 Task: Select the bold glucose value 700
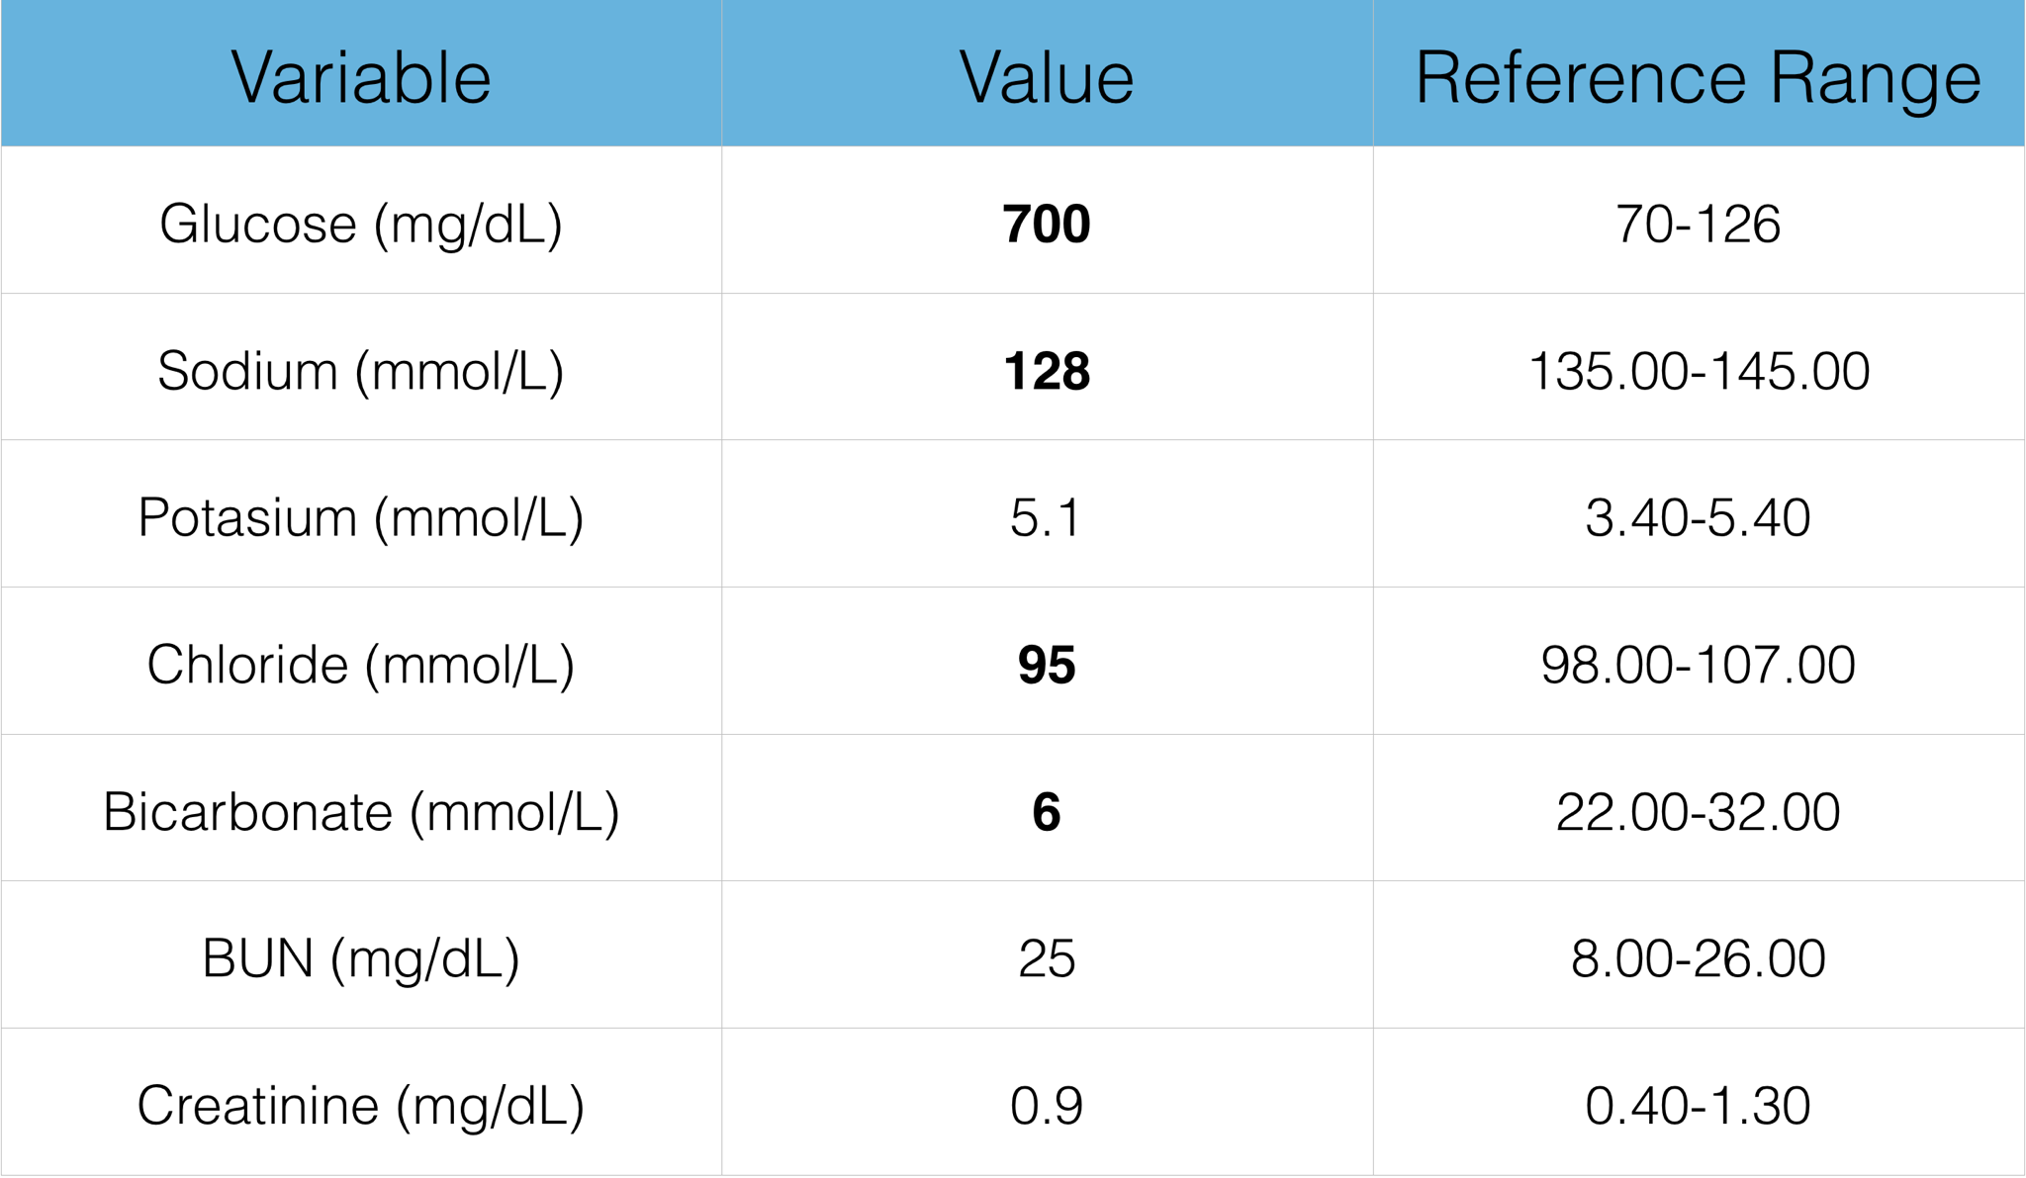[x=1047, y=224]
